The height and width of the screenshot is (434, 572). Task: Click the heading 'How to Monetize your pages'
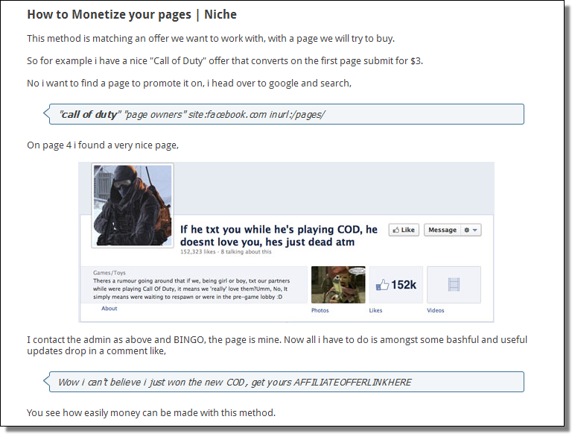[x=109, y=15]
